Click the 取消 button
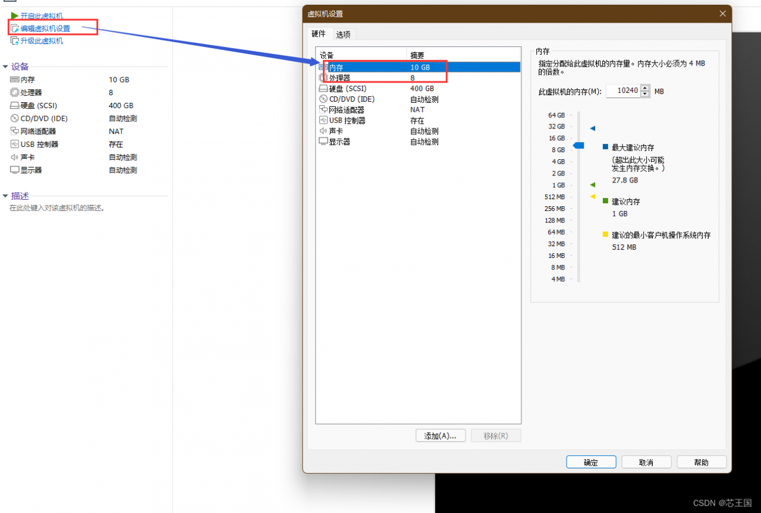 (646, 462)
